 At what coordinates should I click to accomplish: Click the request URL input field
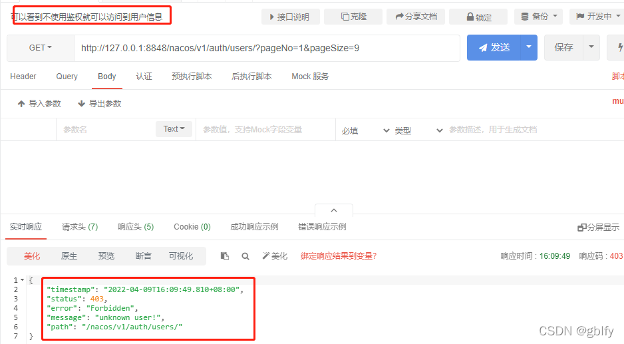[x=267, y=48]
